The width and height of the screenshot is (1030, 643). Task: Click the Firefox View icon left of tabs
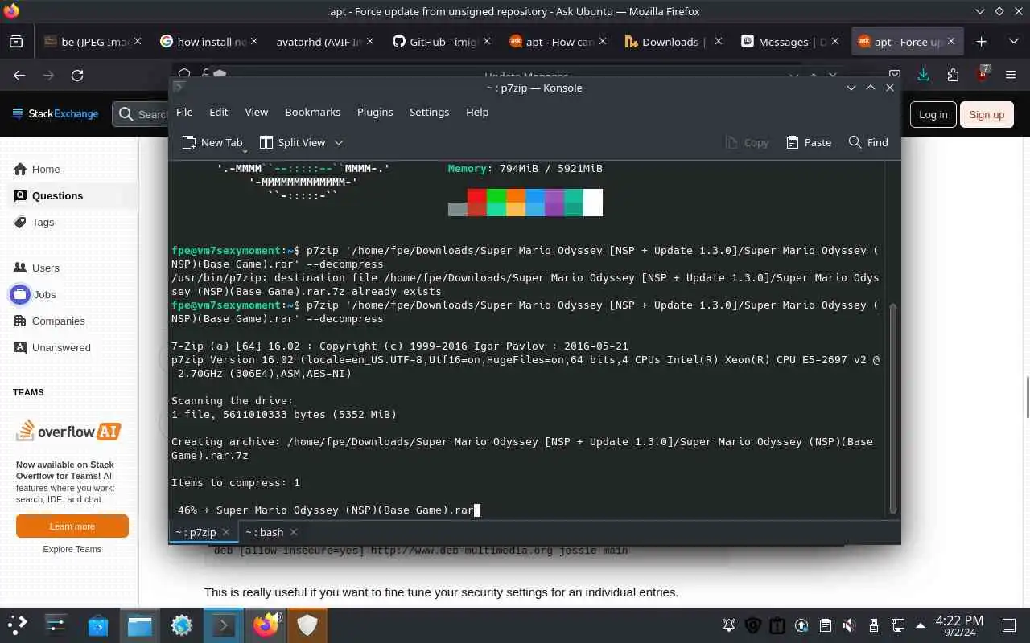[16, 41]
